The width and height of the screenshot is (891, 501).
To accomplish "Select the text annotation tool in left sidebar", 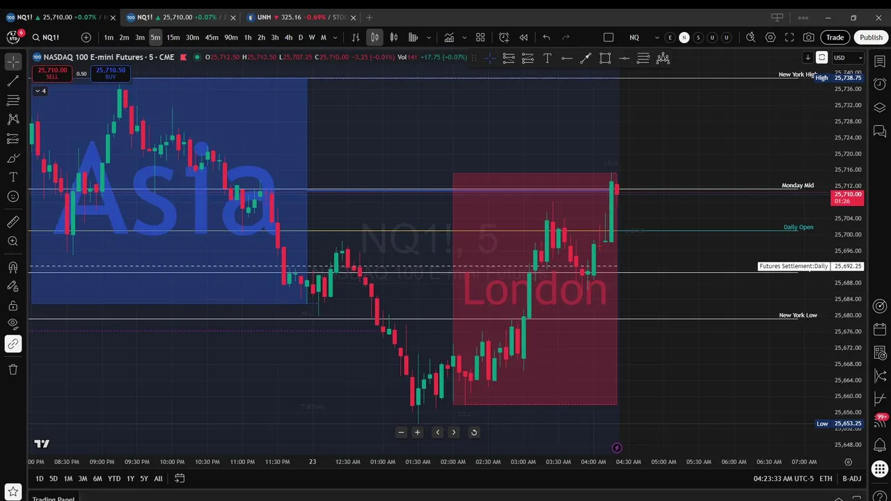I will click(x=13, y=177).
